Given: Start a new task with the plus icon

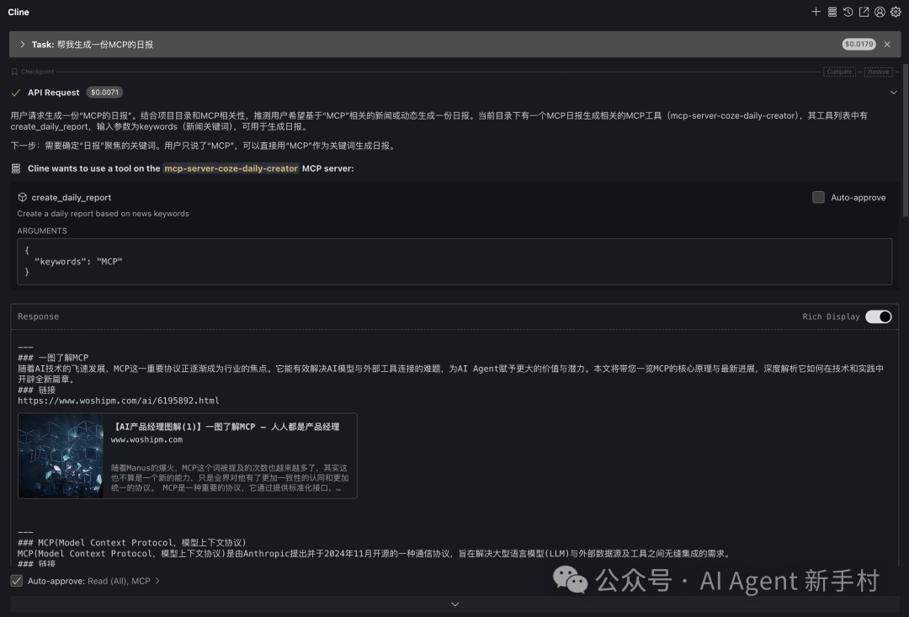Looking at the screenshot, I should coord(816,12).
